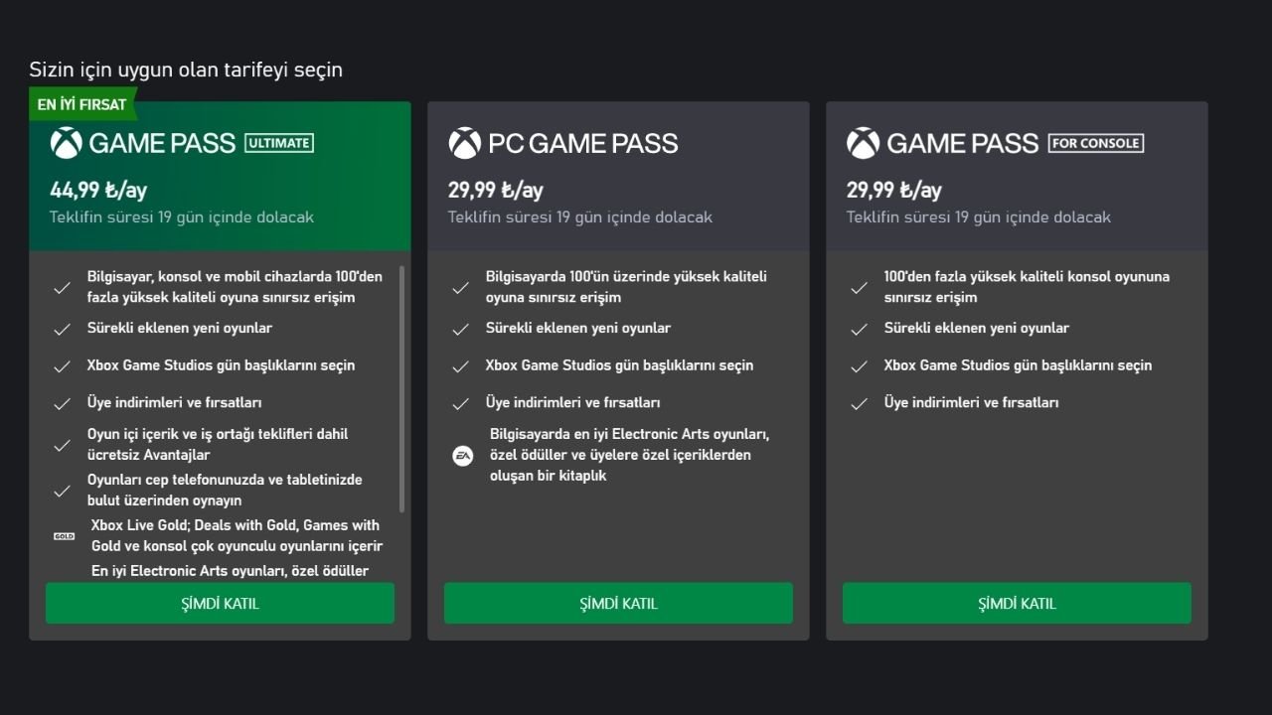Click the checkmark beside Ultimate 'Xbox Game Studios gün başlıklarını'

tap(62, 366)
